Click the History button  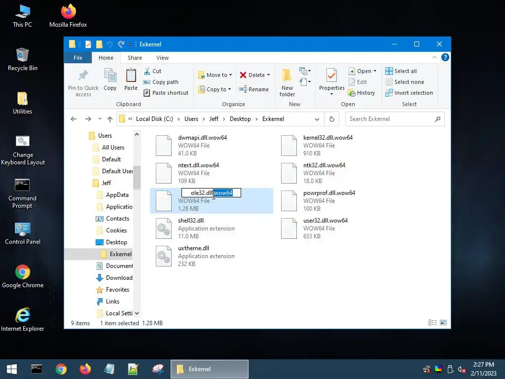361,93
